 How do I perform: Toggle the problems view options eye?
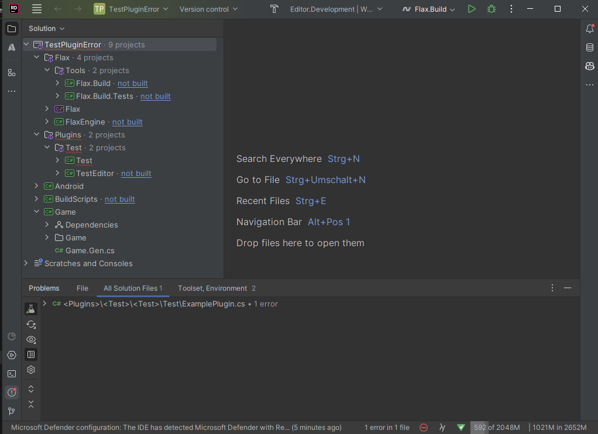tap(30, 339)
